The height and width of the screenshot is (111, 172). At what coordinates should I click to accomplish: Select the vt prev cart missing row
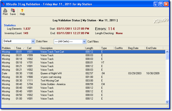click(83, 77)
